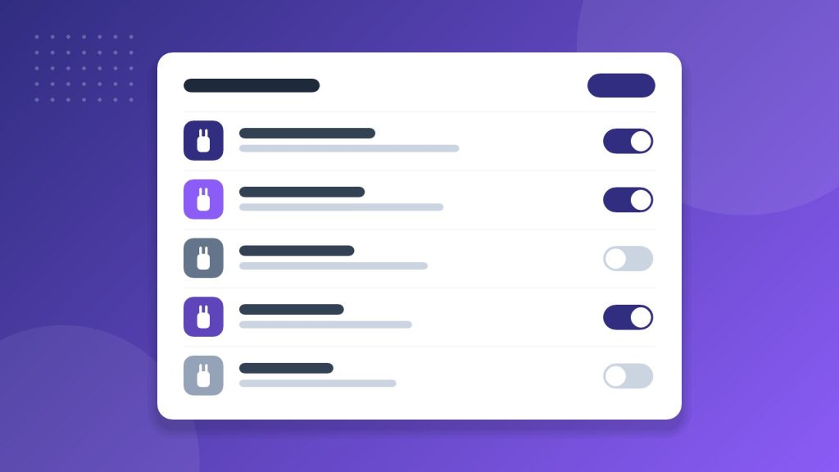Select the title line beside violet plug icon
The image size is (839, 472).
[302, 192]
